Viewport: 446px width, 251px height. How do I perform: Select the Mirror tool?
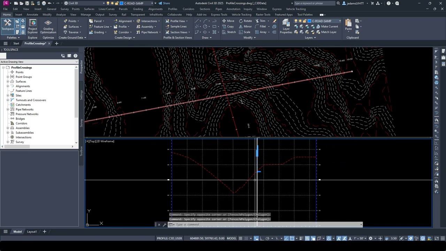tap(245, 26)
